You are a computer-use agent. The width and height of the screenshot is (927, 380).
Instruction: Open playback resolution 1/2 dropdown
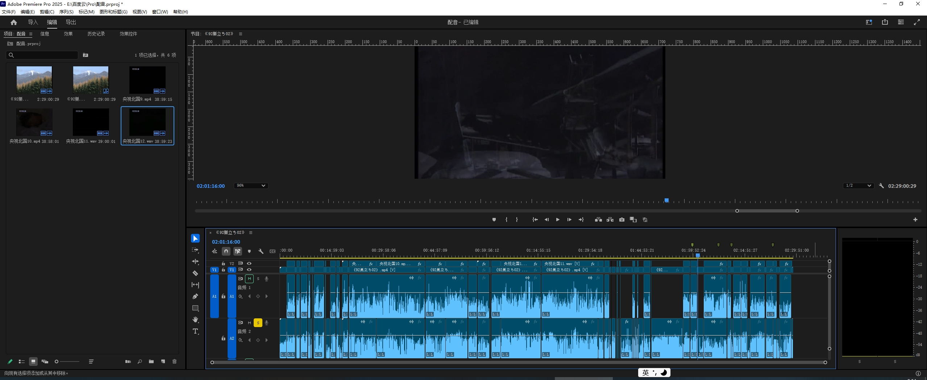click(858, 186)
